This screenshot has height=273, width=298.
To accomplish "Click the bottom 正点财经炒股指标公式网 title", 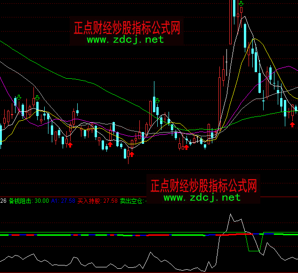I will pyautogui.click(x=204, y=185).
